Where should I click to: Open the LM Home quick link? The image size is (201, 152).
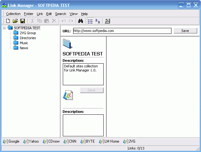pos(109,141)
